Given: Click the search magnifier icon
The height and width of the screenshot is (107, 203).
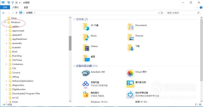Looking at the screenshot, I should 198,13.
